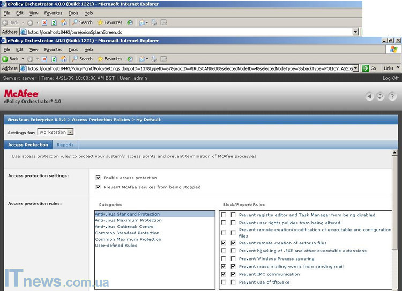This screenshot has height=291, width=402.
Task: Click the Home icon in the front browser toolbar
Action: pyautogui.click(x=64, y=59)
